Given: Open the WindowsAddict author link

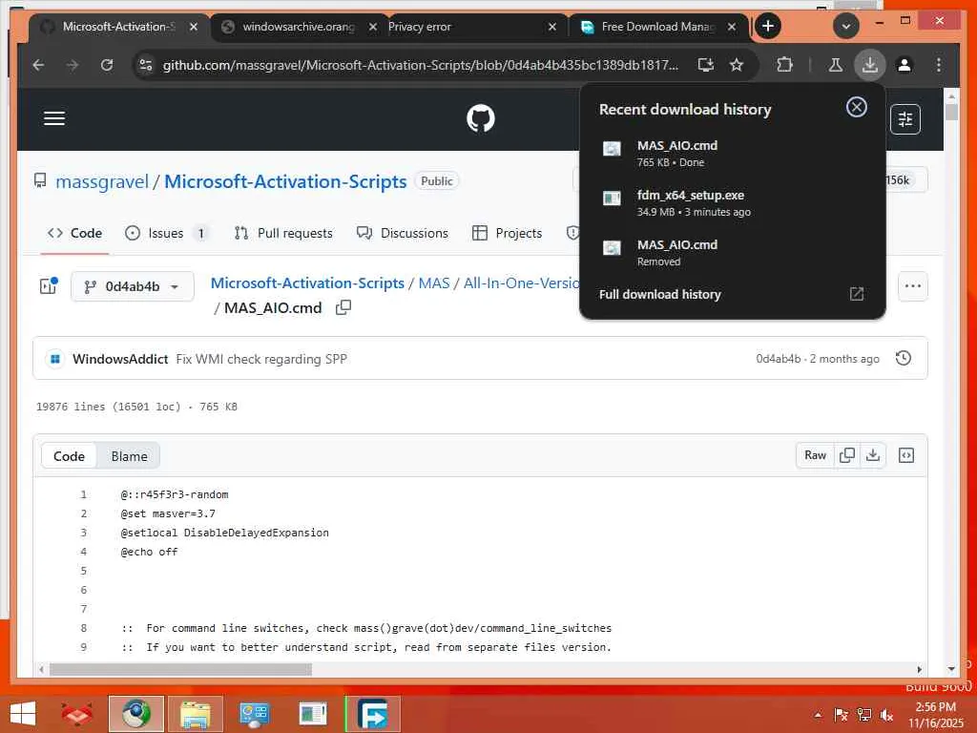Looking at the screenshot, I should [x=120, y=359].
